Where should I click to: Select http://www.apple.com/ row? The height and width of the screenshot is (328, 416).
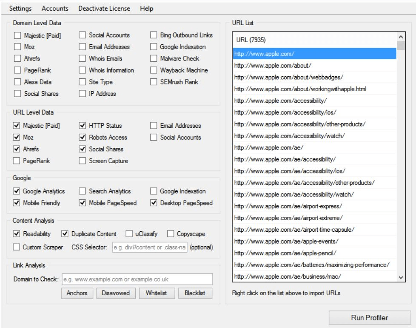[315, 54]
